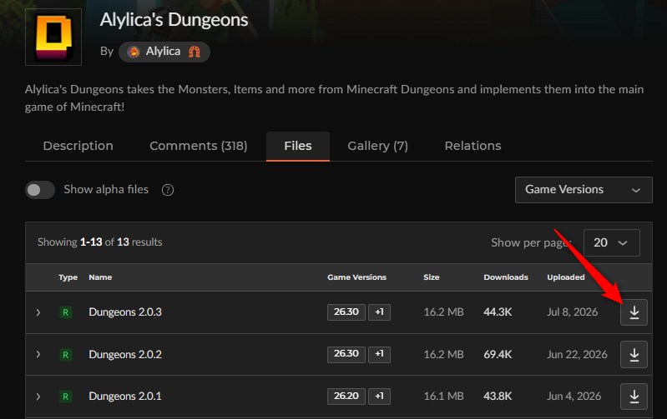Expand the Dungeons 2.0.3 row

click(x=38, y=312)
